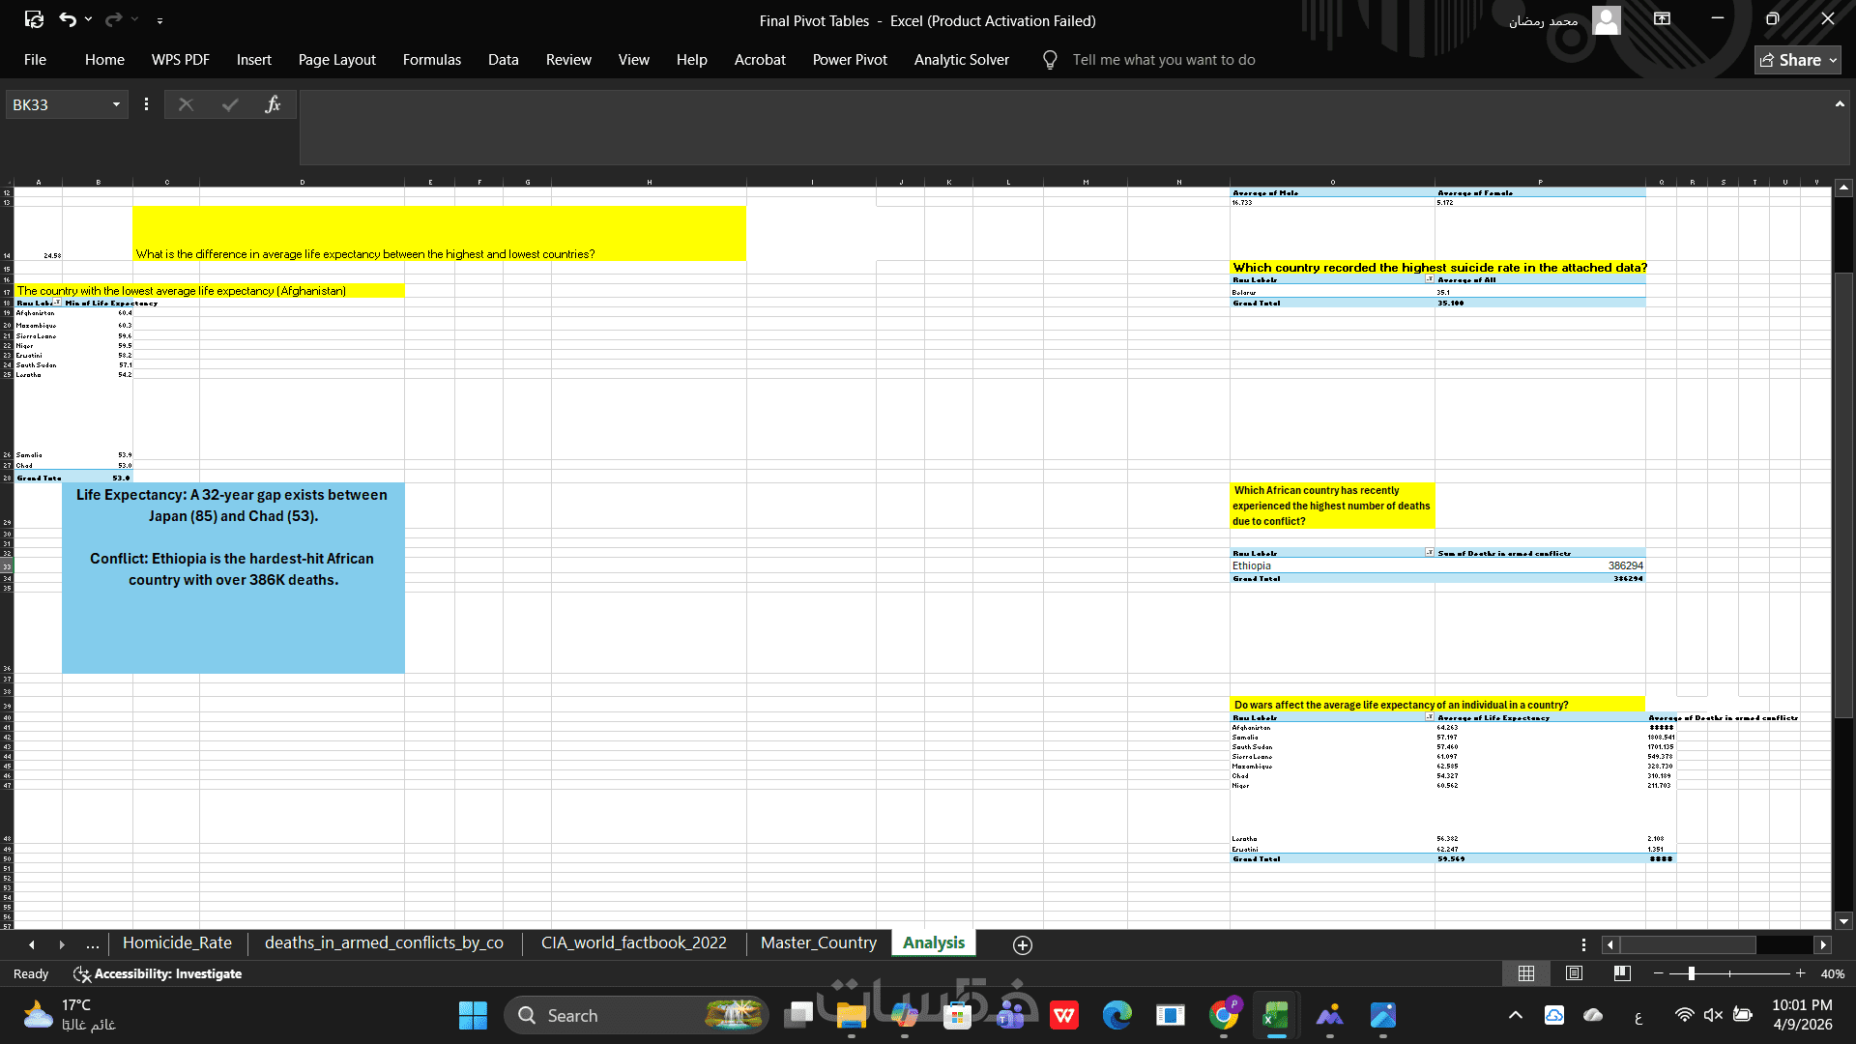1856x1044 pixels.
Task: Click the Cancel X icon in formula bar
Action: (186, 104)
